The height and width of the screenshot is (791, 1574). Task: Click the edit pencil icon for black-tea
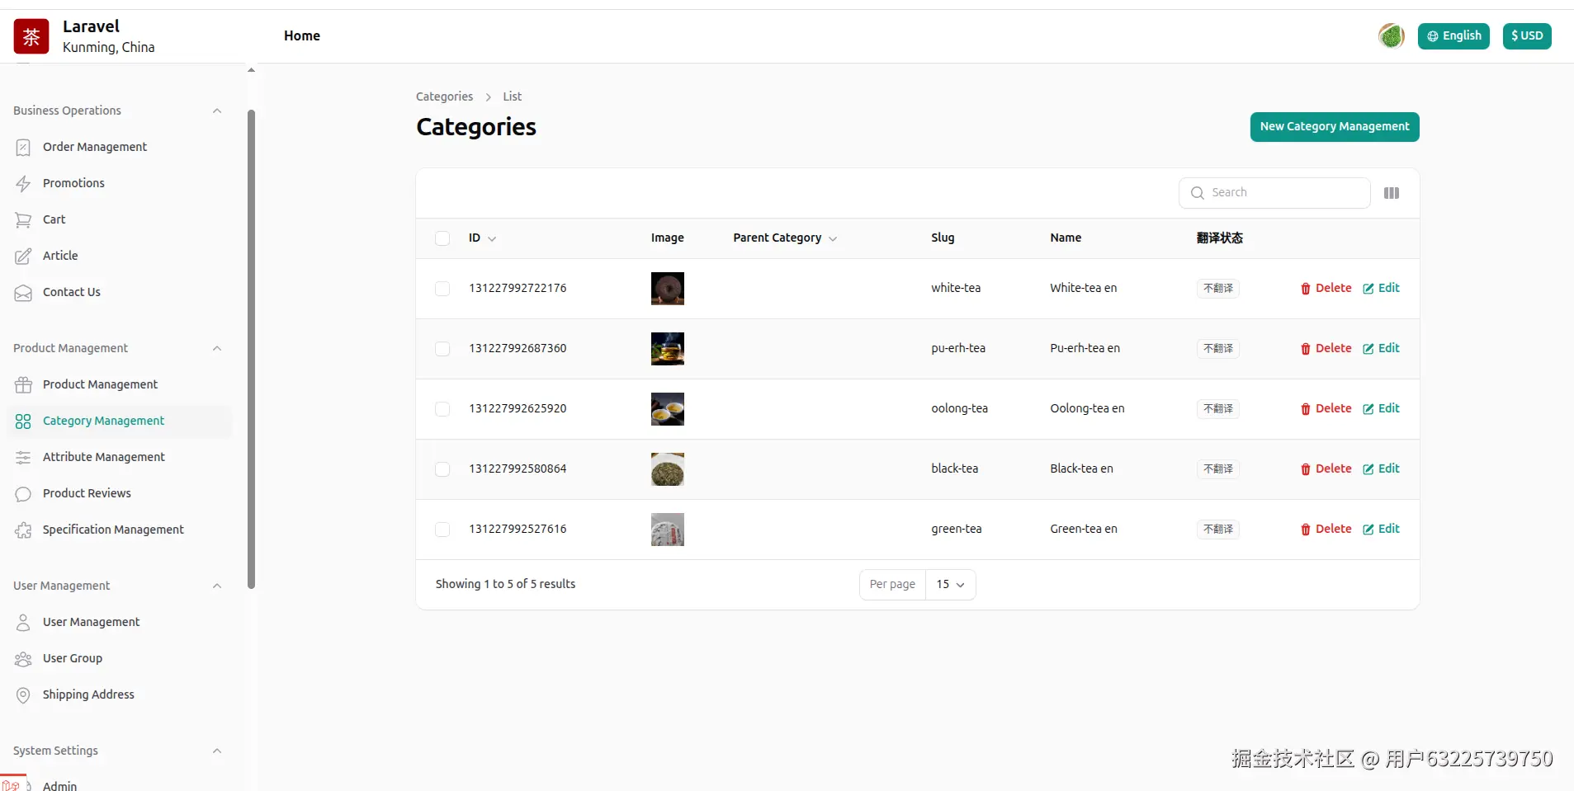coord(1368,469)
